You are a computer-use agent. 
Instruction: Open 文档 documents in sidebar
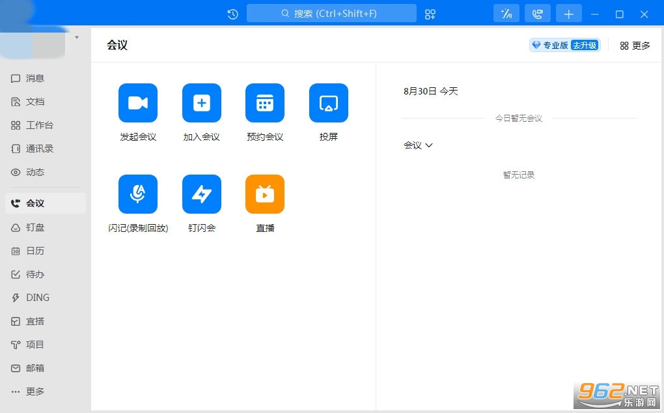pos(46,102)
